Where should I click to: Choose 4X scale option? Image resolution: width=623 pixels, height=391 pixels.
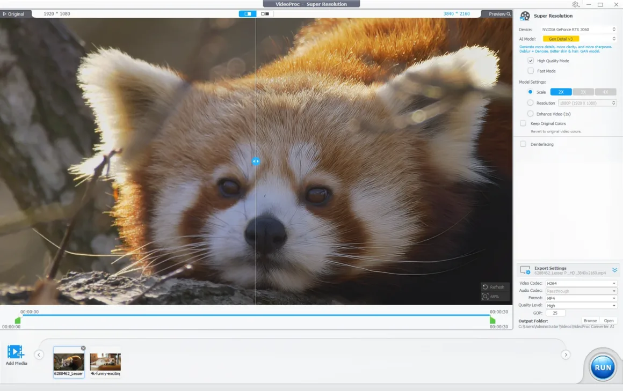[x=605, y=92]
